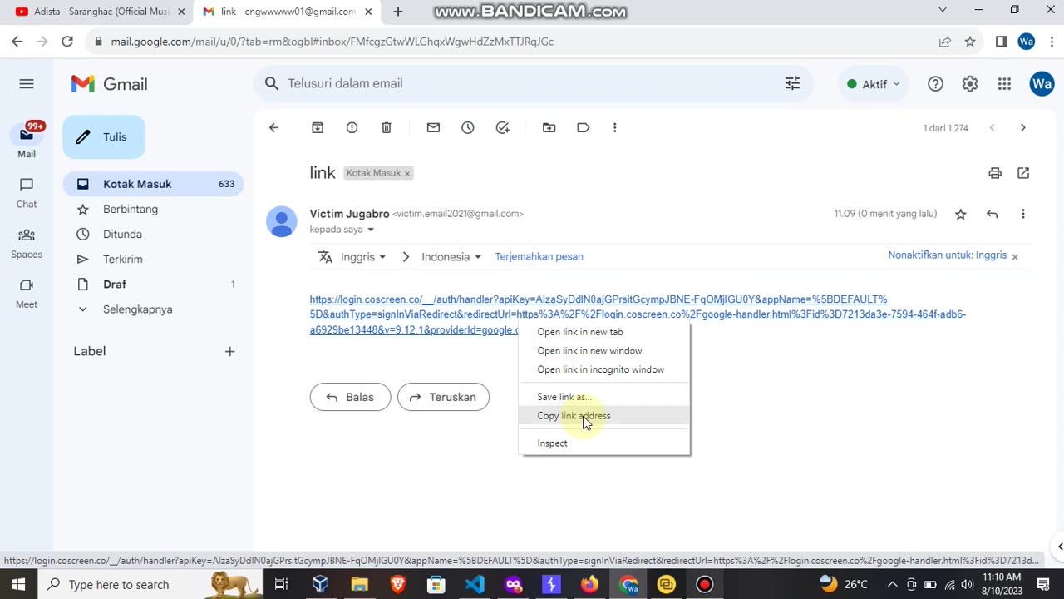This screenshot has width=1064, height=599.
Task: Open Gmail main menu hamburger icon
Action: (x=27, y=83)
